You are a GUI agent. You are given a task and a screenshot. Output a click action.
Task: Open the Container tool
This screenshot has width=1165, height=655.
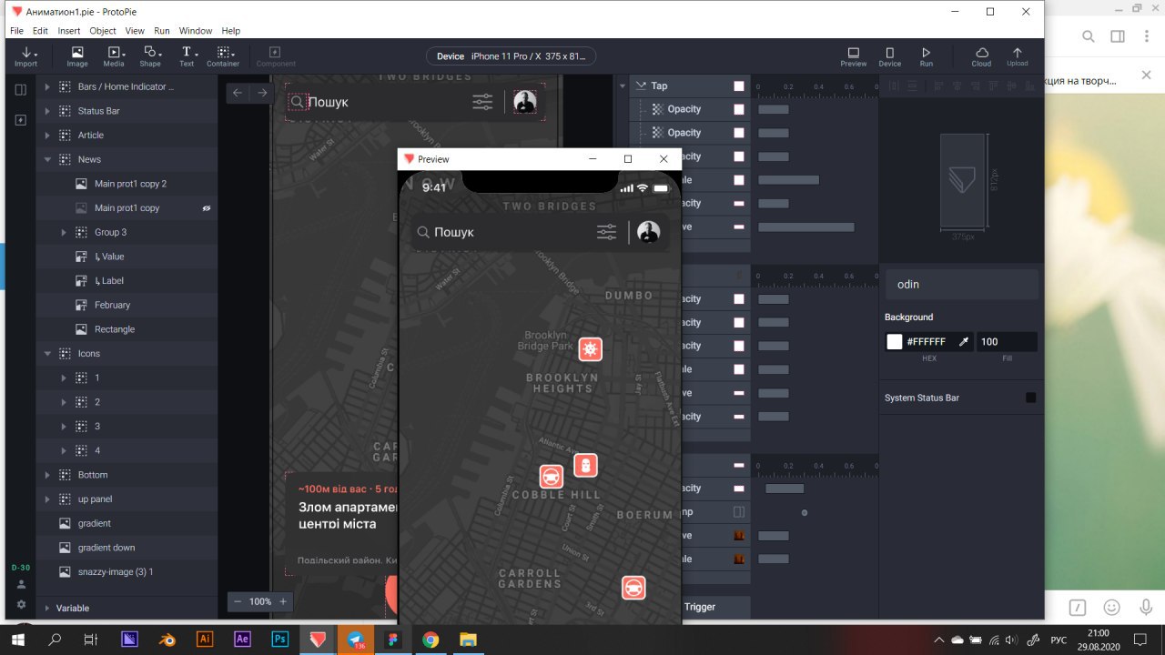223,56
